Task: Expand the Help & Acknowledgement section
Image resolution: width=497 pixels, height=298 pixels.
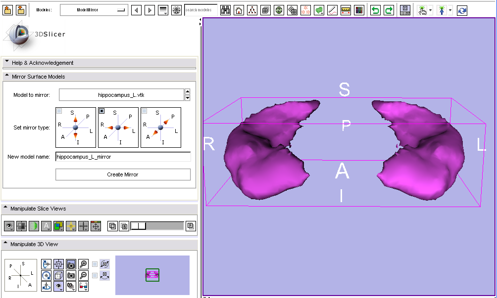Action: point(6,63)
